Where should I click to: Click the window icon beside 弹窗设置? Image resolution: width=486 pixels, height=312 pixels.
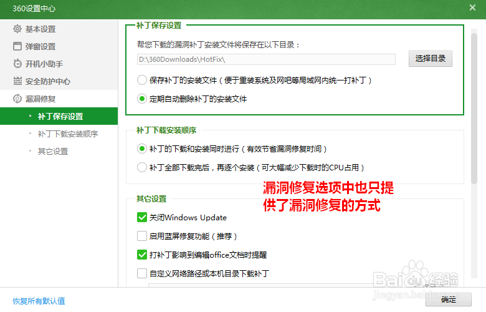(x=17, y=46)
